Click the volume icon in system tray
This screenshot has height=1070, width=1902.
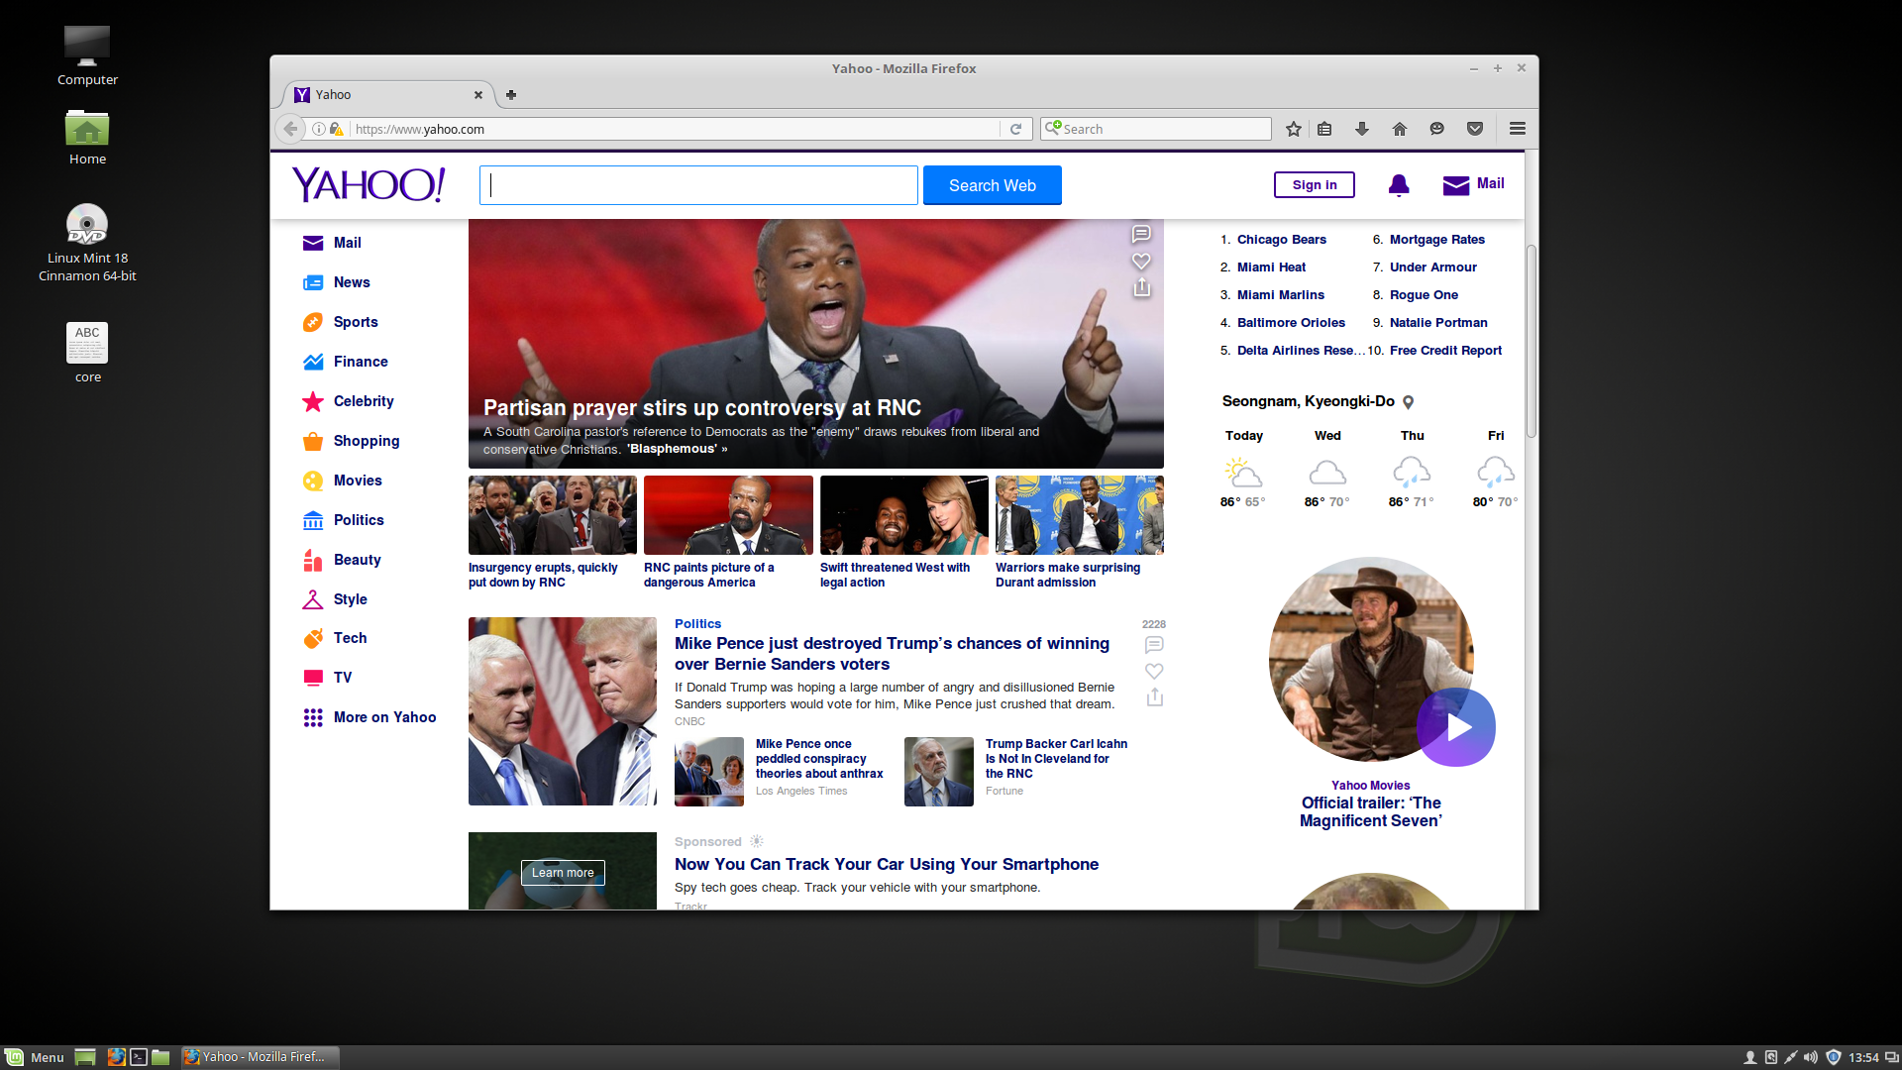click(1811, 1057)
